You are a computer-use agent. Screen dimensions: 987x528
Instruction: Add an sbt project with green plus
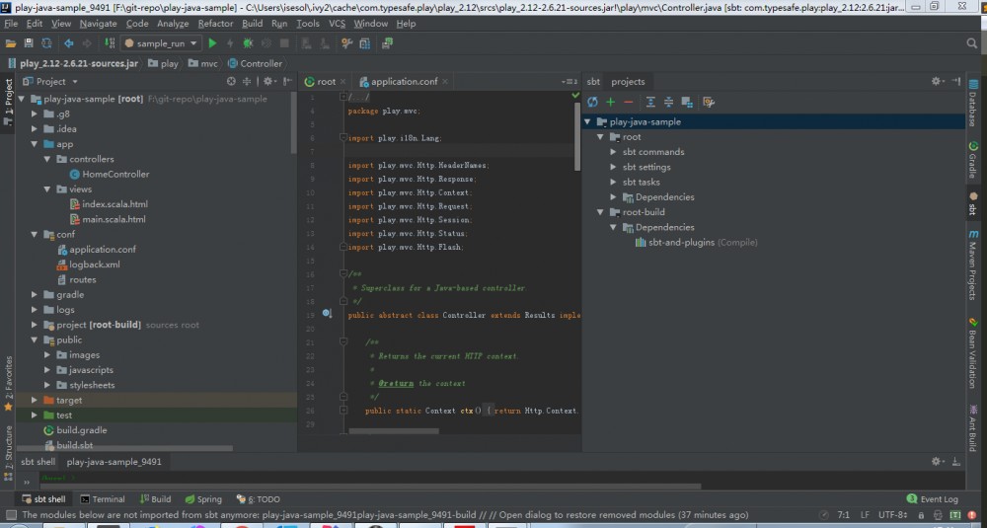[611, 102]
